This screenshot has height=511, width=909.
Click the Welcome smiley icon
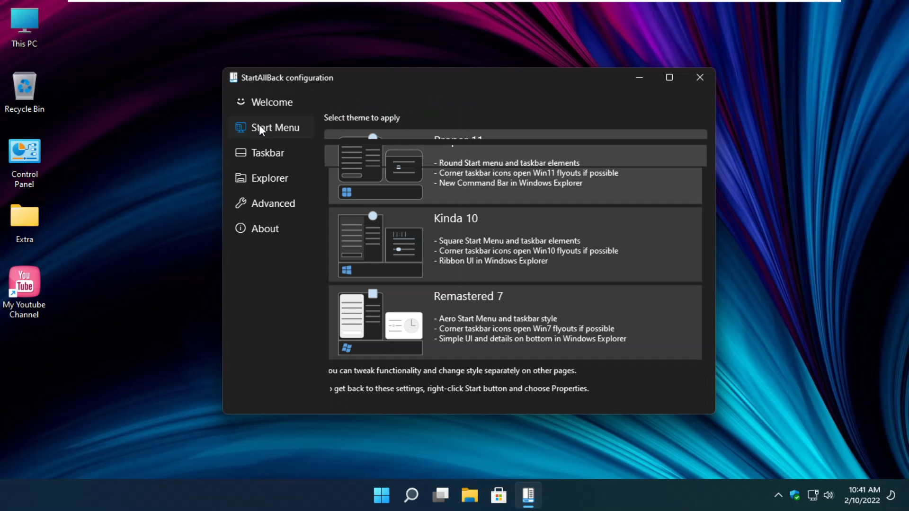tap(241, 102)
